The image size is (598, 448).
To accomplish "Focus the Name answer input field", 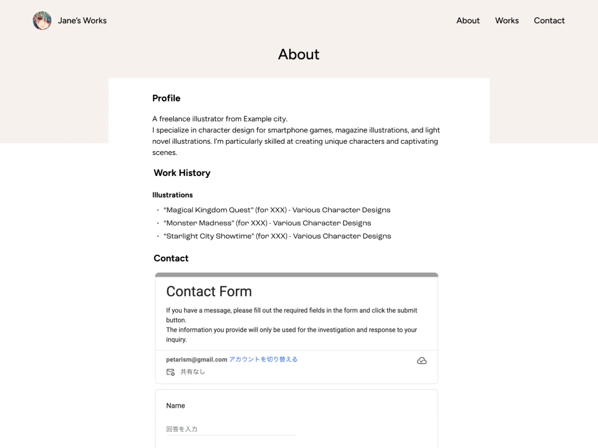I will pyautogui.click(x=231, y=429).
